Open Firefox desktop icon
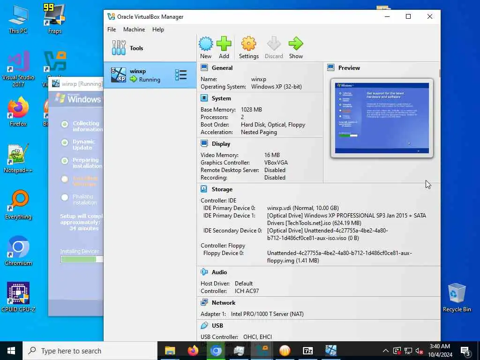Screen dimensions: 480x360 pyautogui.click(x=18, y=112)
